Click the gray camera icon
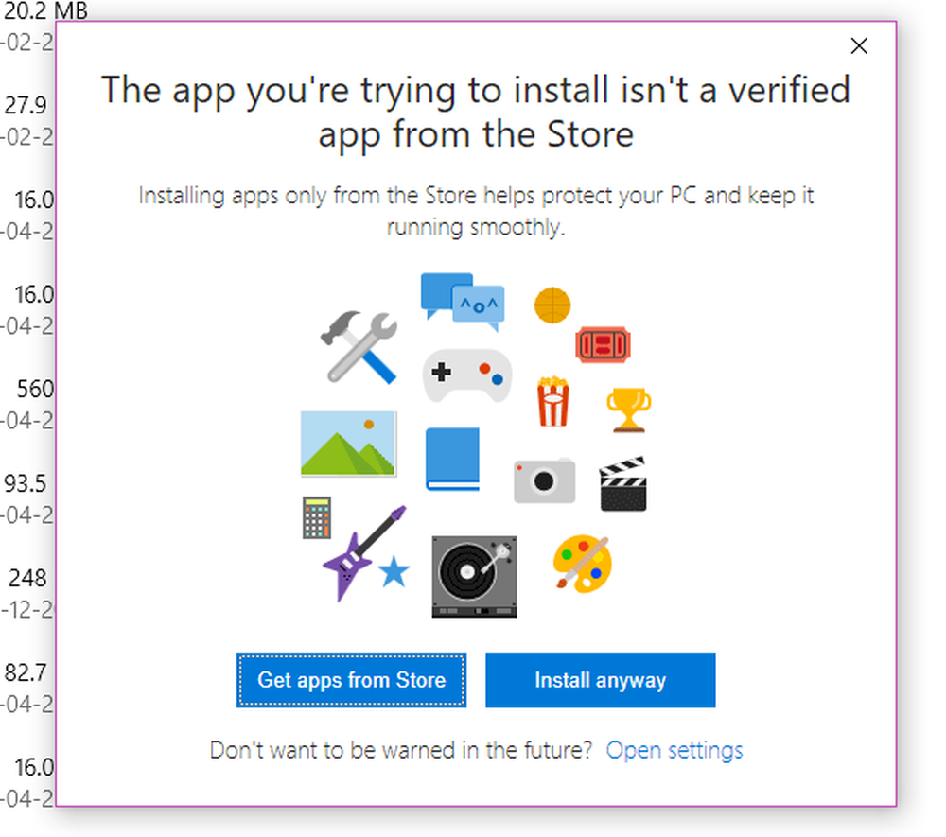 (544, 480)
